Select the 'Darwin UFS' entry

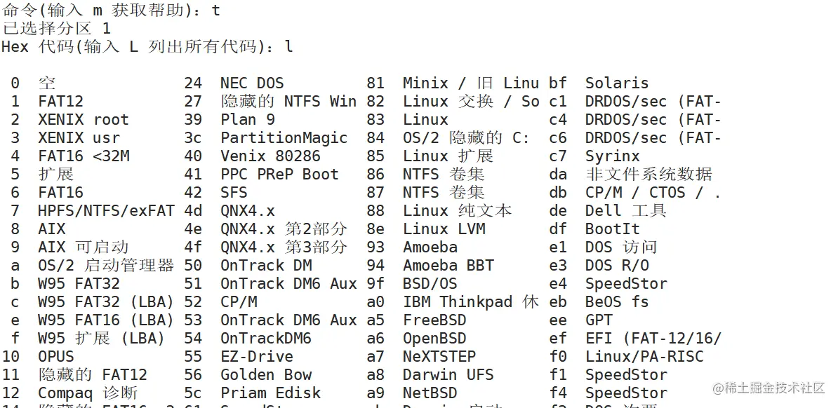448,374
